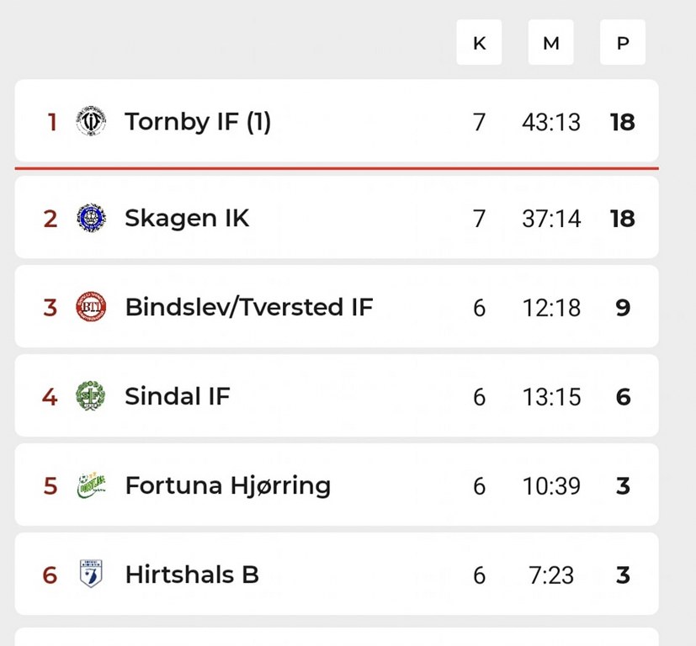Click the Hirtshals B shield logo
This screenshot has width=696, height=646.
(x=90, y=575)
